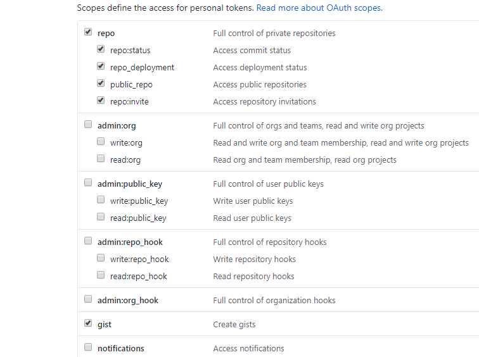
Task: Open Read more about OAuth scopes link
Action: point(319,8)
